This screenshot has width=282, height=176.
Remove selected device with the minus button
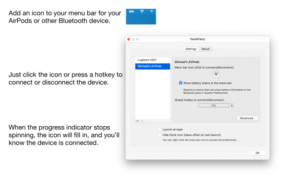142,121
